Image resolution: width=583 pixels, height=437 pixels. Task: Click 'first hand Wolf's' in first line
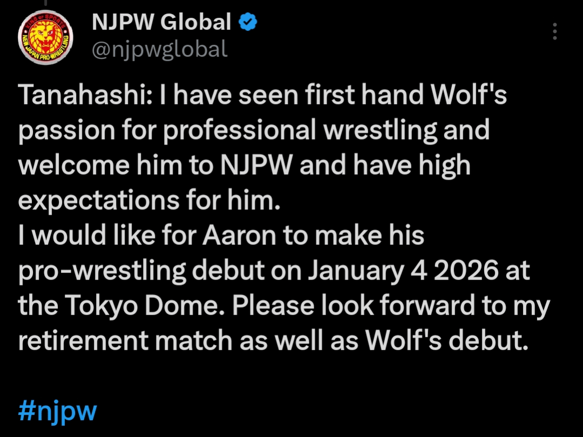[x=406, y=94]
